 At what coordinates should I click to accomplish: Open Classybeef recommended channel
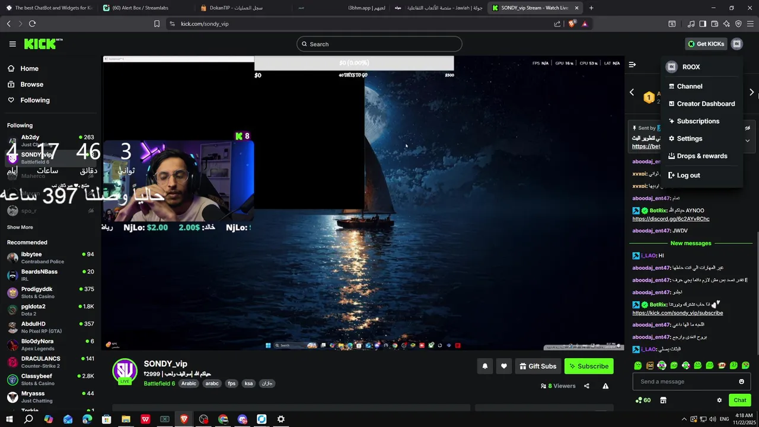(50, 380)
